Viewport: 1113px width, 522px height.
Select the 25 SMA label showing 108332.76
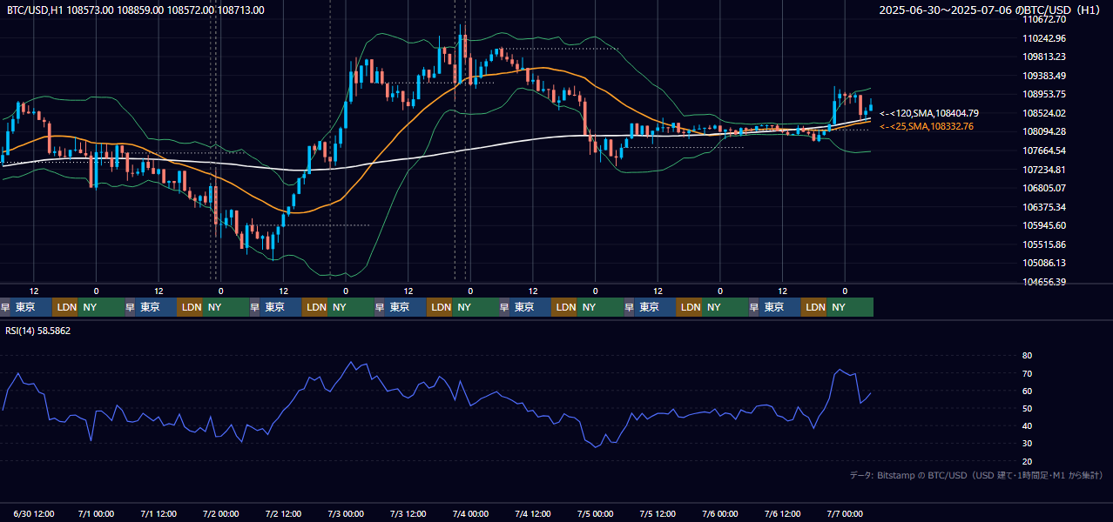click(927, 127)
